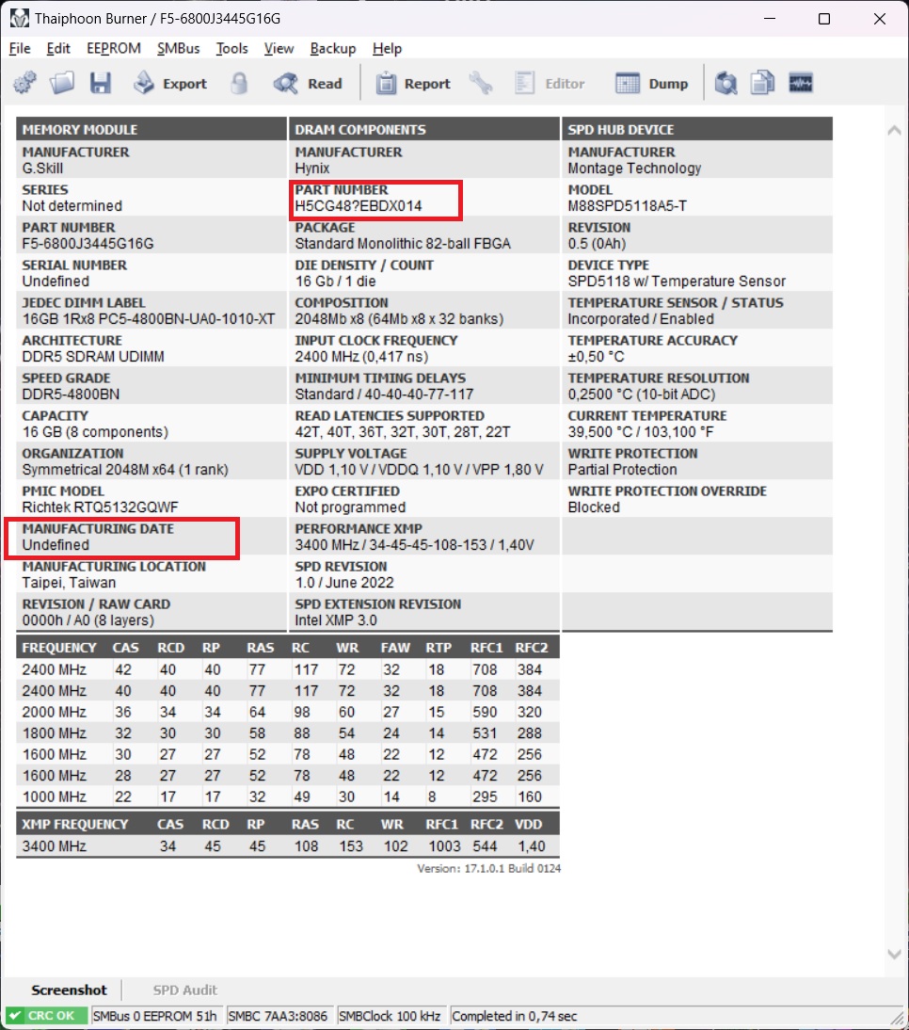Click the SMBC 7AA3:8086 status entry

(278, 1016)
